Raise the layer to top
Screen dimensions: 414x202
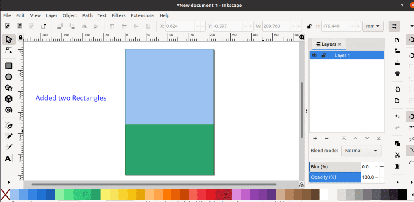(344, 138)
